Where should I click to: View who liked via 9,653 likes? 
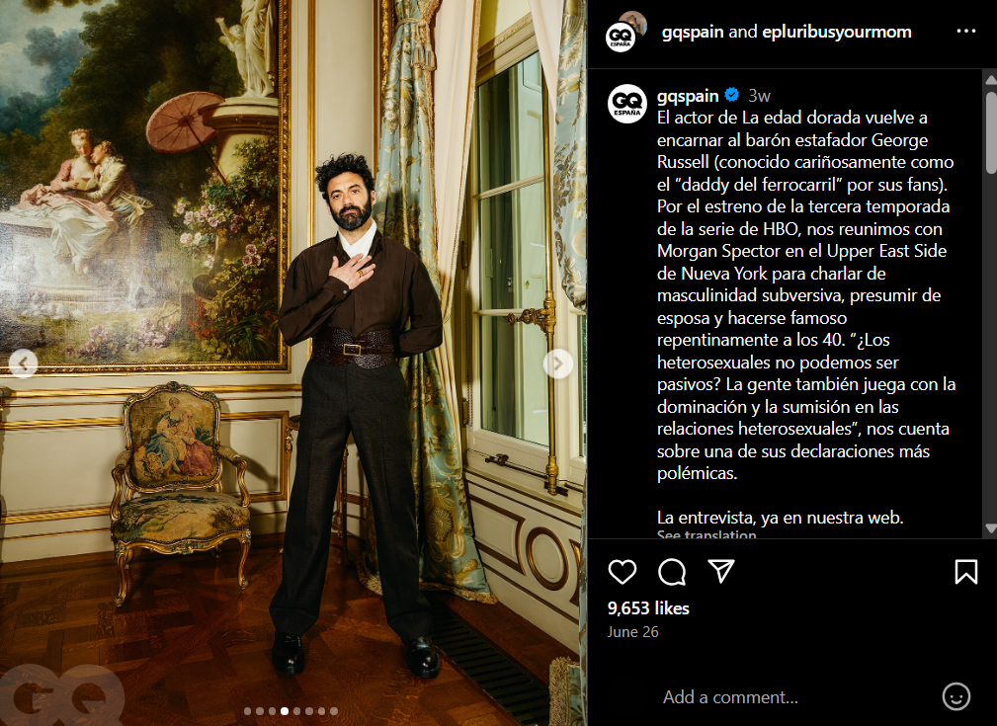click(648, 608)
